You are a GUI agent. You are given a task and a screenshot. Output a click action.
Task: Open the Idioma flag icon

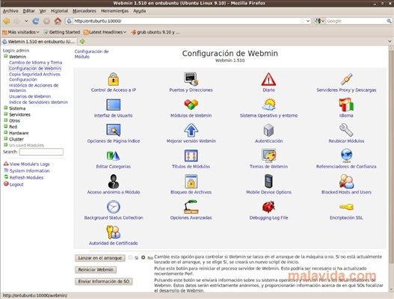click(x=346, y=105)
